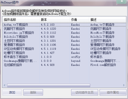
Task: Click the 添加 button
Action: [x=12, y=92]
